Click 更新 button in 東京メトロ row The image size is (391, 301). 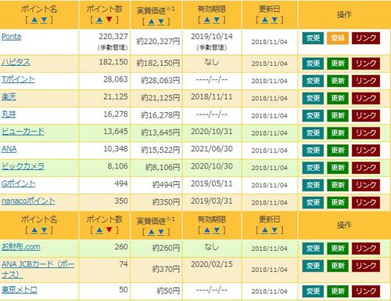coord(338,292)
